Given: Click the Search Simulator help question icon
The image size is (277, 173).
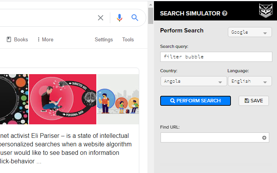Looking at the screenshot, I should coord(225,14).
